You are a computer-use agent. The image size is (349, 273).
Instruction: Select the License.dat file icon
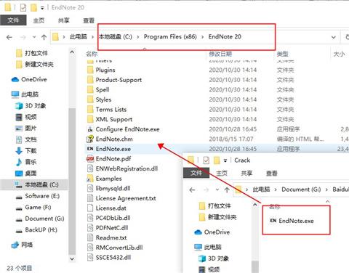tap(90, 208)
